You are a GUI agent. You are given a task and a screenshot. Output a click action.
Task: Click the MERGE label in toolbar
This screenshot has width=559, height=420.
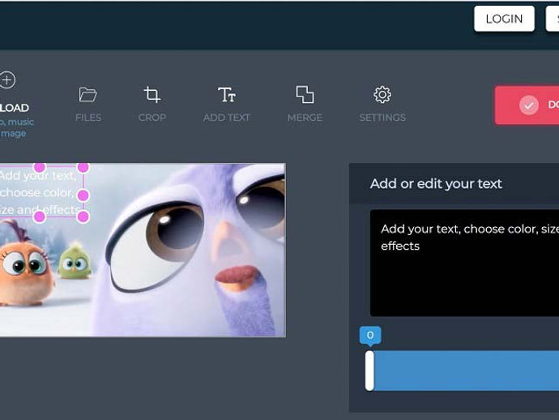[305, 118]
